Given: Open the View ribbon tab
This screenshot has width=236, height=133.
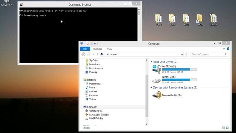Looking at the screenshot, I should (110, 49).
